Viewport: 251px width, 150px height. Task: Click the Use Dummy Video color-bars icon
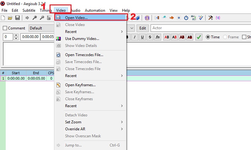point(58,39)
